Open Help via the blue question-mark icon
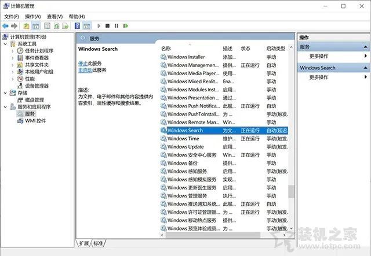Viewport: 371px width, 256px height. coord(78,26)
